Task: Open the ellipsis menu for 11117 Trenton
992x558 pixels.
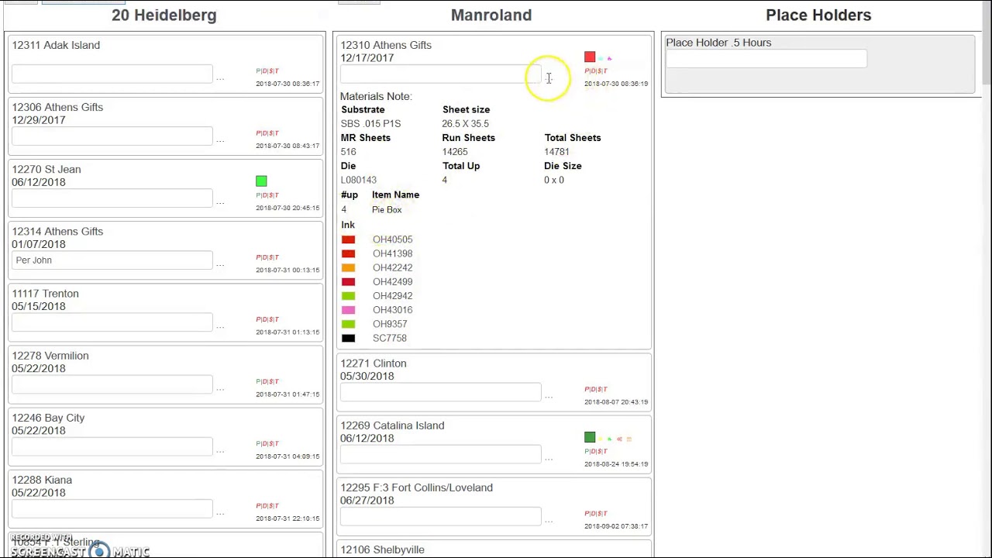Action: (x=220, y=326)
